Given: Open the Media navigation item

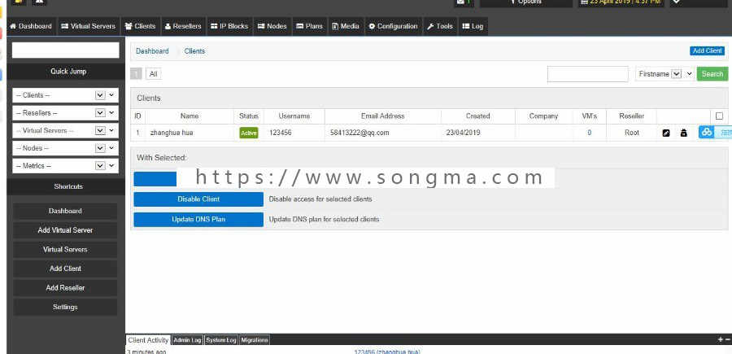Looking at the screenshot, I should click(x=346, y=26).
